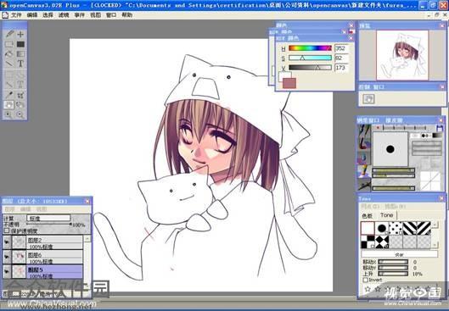Select layer 2 row in layer panel
Screen dimensions: 449x311
[54, 242]
